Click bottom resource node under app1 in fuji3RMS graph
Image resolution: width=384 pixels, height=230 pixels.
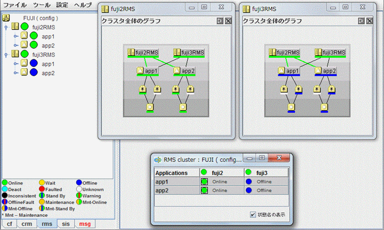[291, 107]
